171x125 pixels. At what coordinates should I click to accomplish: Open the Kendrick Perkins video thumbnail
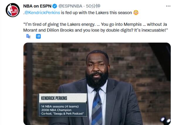click(97, 84)
